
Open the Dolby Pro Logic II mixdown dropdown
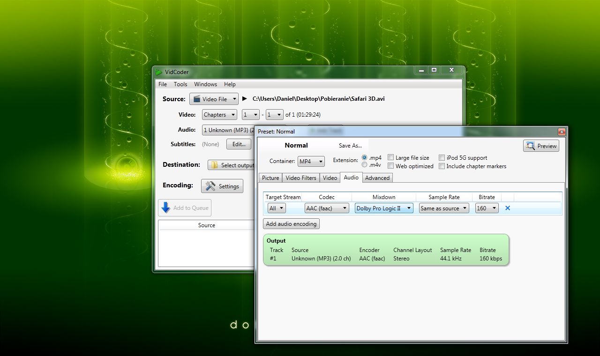point(384,208)
